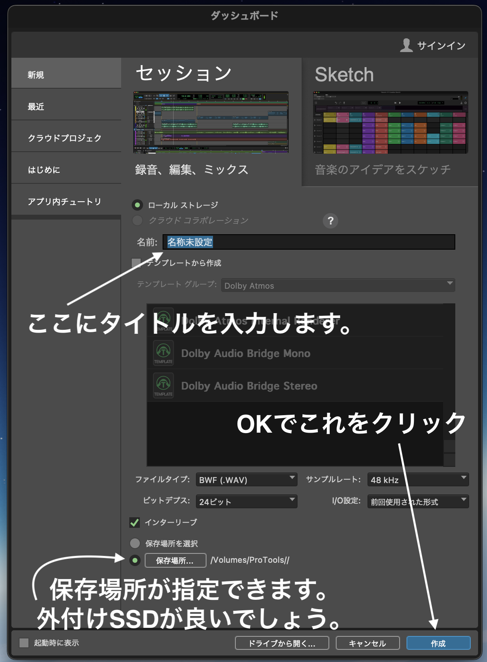Screen dimensions: 487x662
Task: Enable the 起動時に表示 checkbox
Action: (x=24, y=643)
